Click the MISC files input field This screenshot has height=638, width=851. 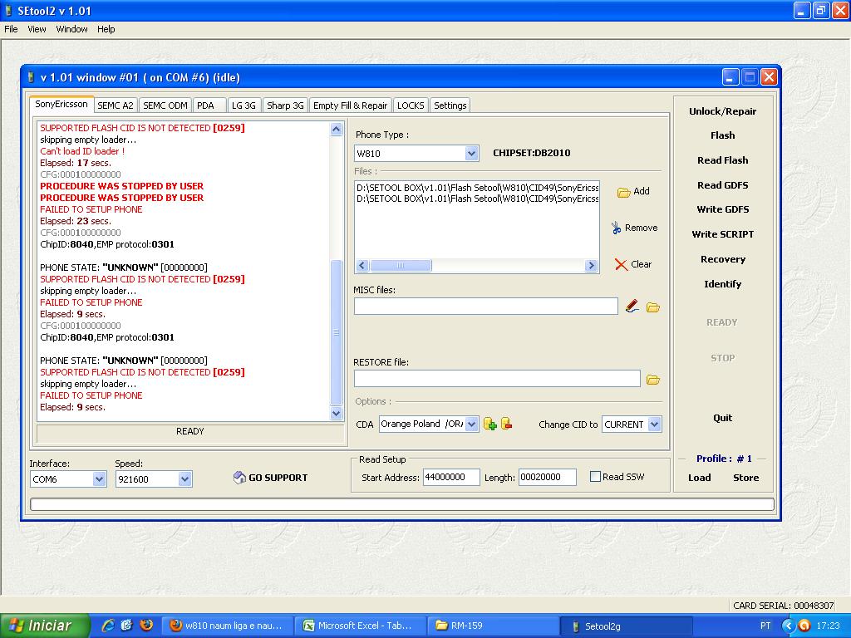(485, 307)
